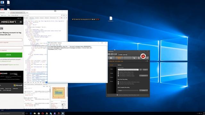205x115 pixels.
Task: Click Task View icon on taskbar
Action: [x=27, y=113]
